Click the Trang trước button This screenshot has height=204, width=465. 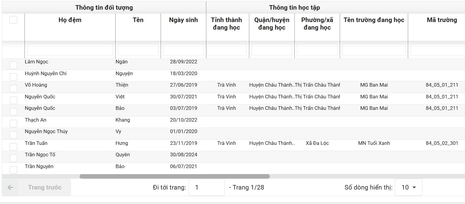pos(44,187)
